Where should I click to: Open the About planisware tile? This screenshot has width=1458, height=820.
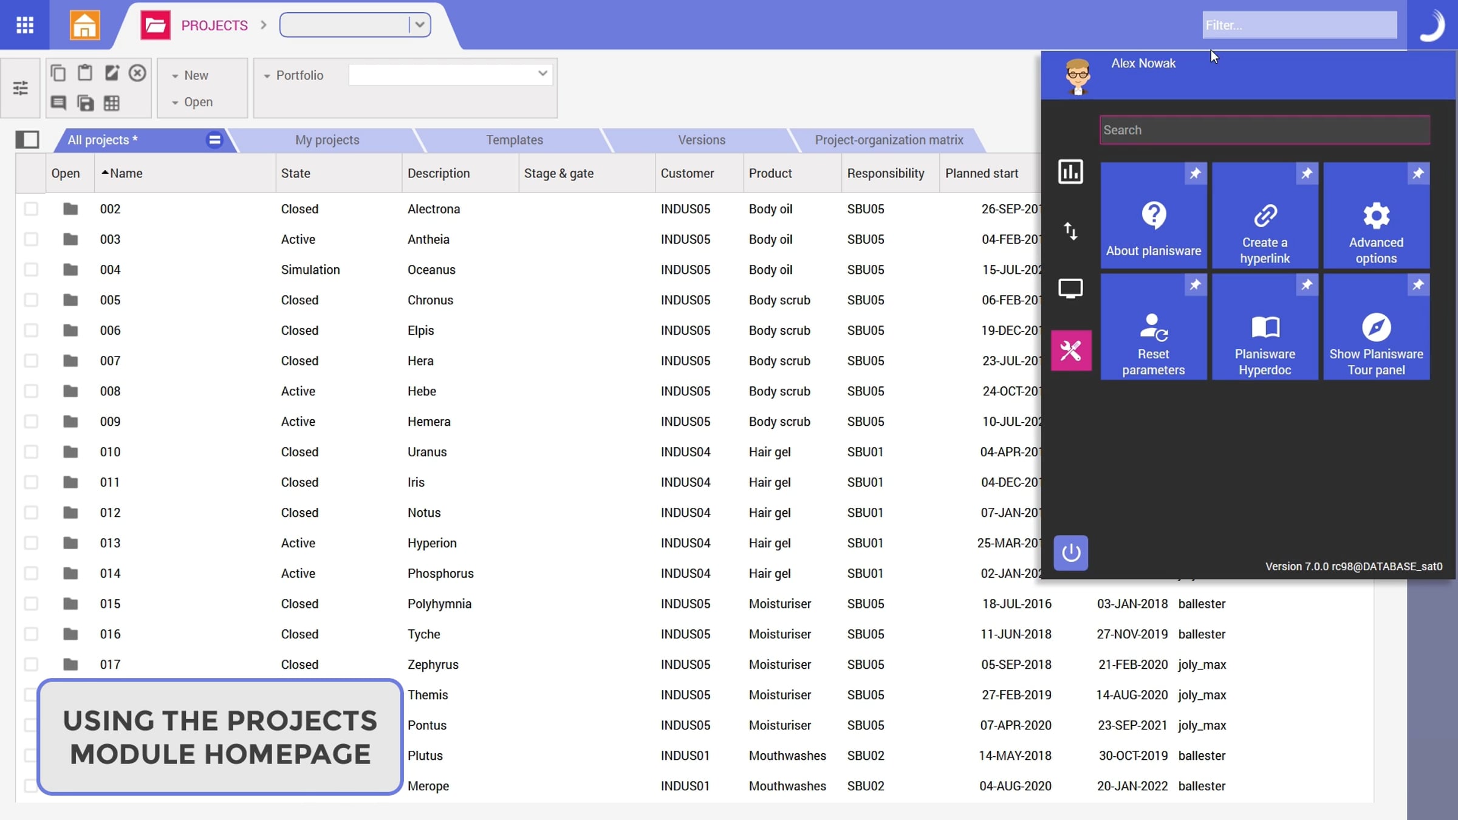click(x=1153, y=216)
